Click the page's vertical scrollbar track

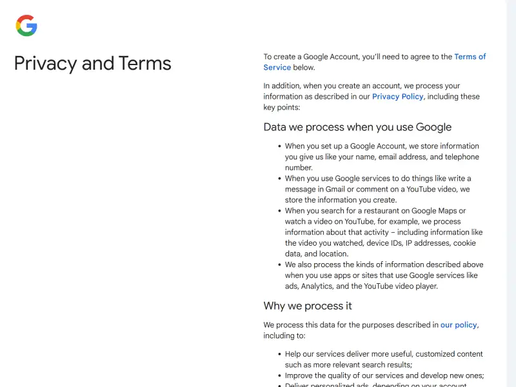click(x=511, y=193)
